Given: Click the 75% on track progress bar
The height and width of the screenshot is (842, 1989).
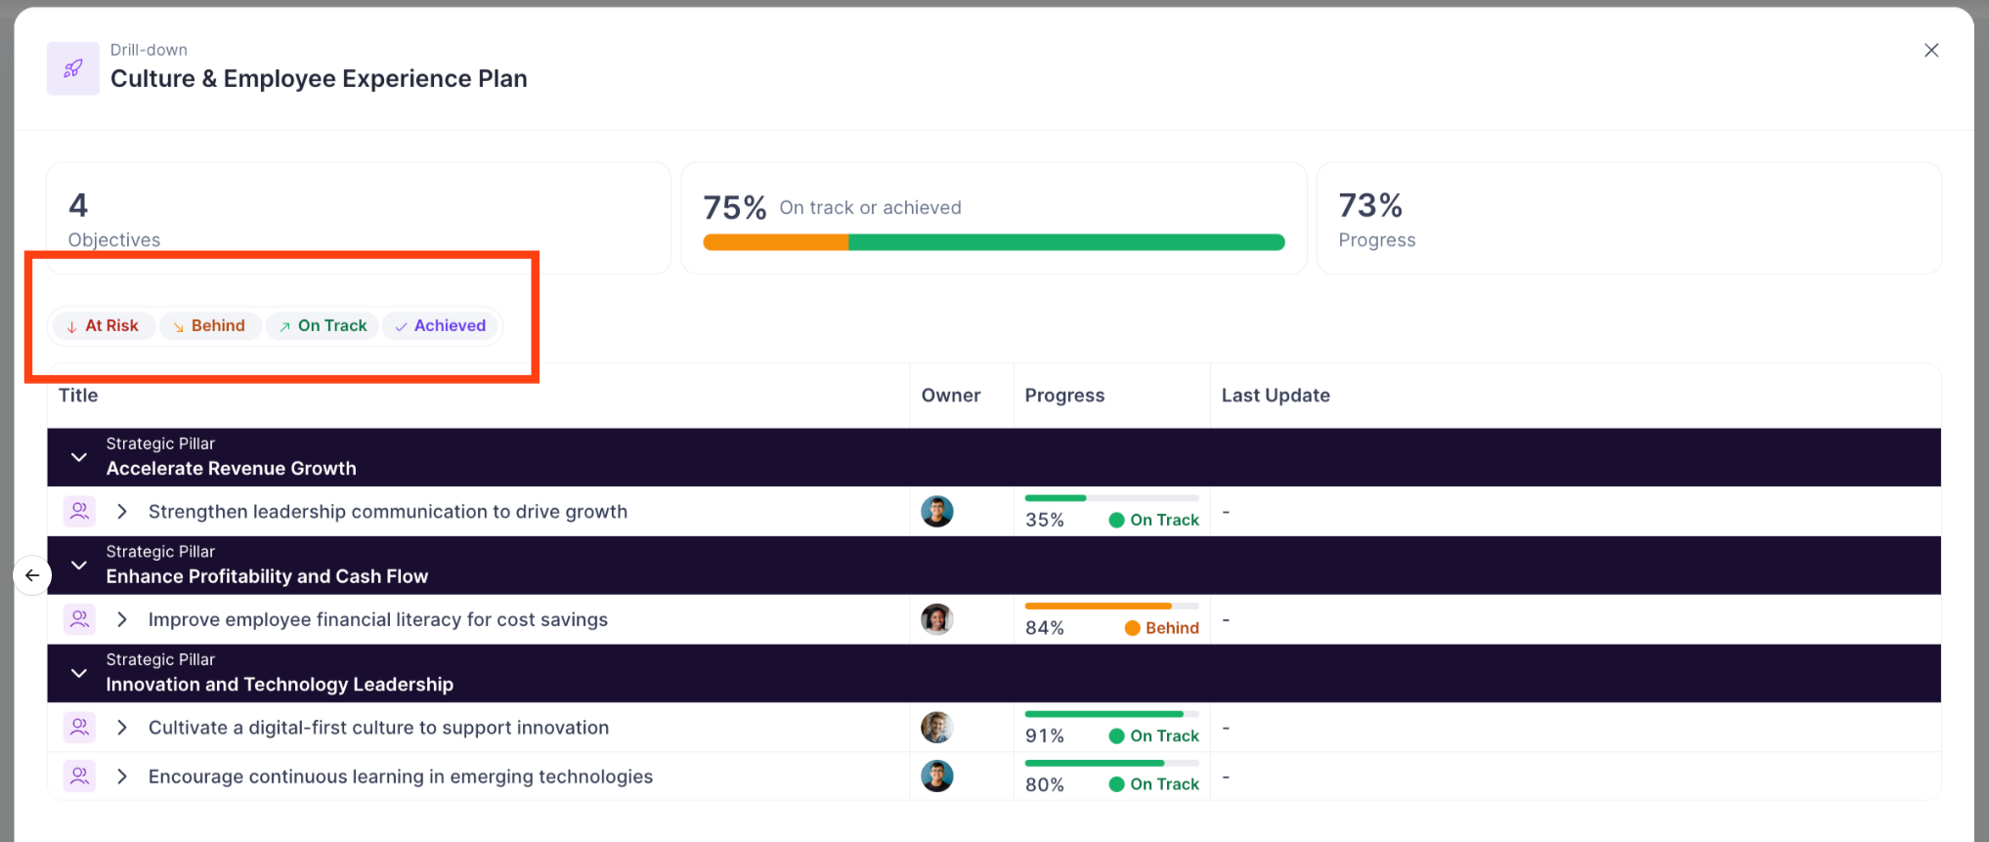Looking at the screenshot, I should click(993, 242).
